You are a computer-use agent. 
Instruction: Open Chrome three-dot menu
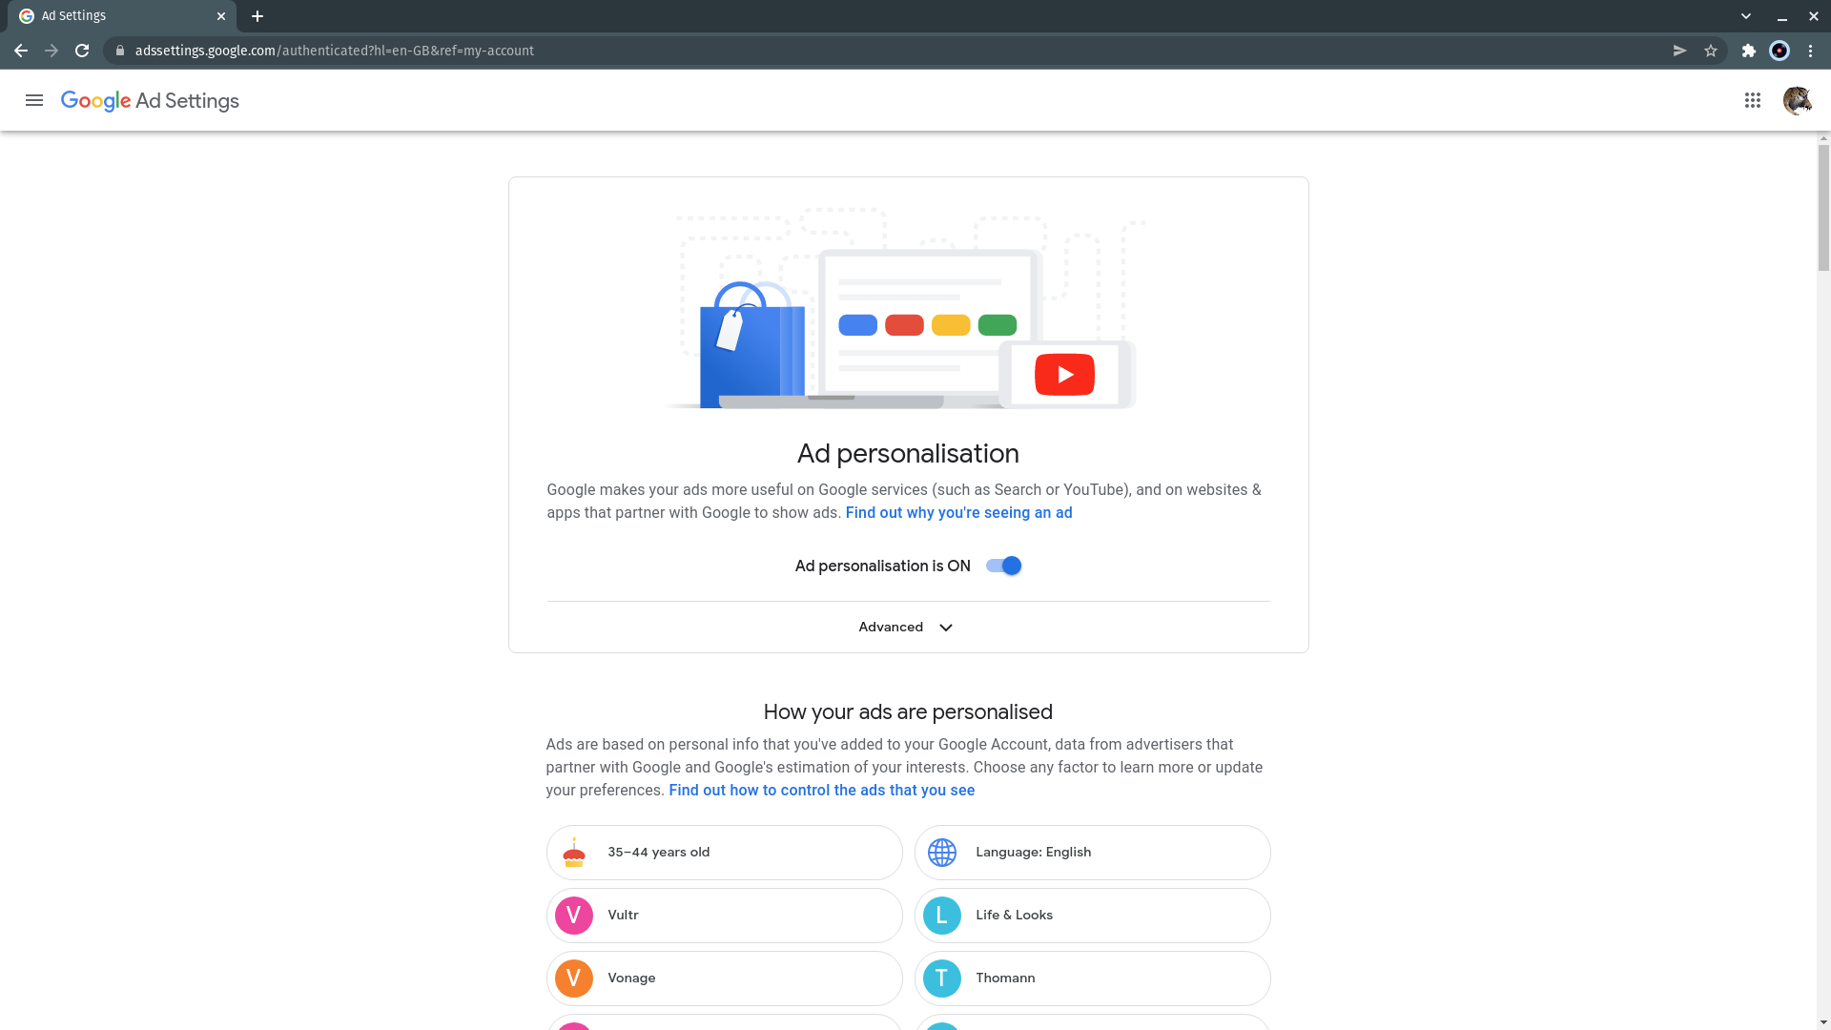coord(1810,51)
